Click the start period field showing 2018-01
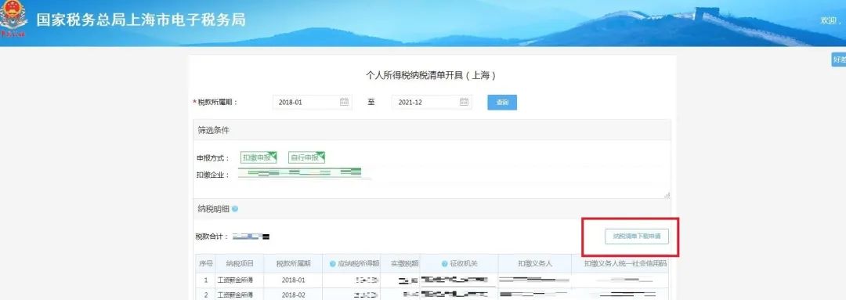The image size is (846, 300). pos(313,102)
